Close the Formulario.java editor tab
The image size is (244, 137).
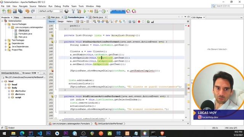87,17
